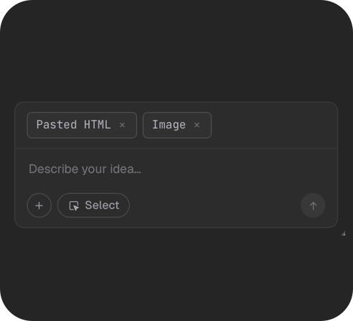
Task: Grab the resize handle at the composer corner
Action: point(343,233)
